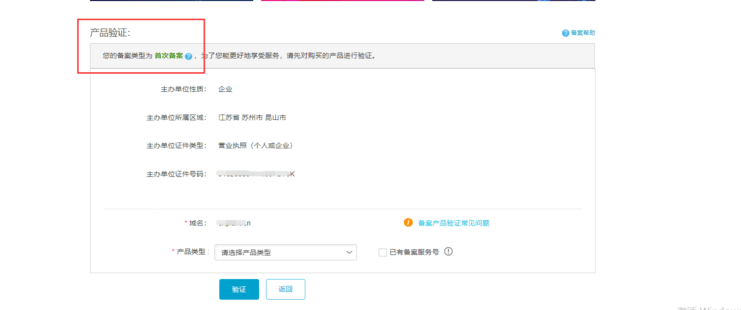
Task: Click the 已有备案服务号 label text
Action: (414, 253)
